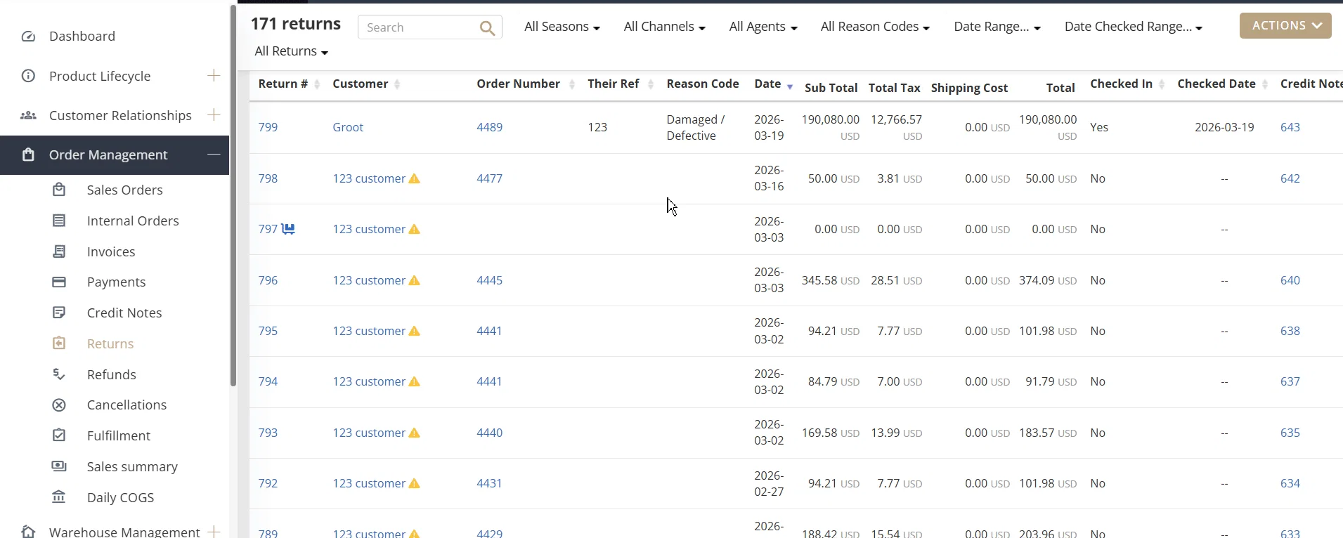
Task: Open order number 4489
Action: tap(490, 127)
